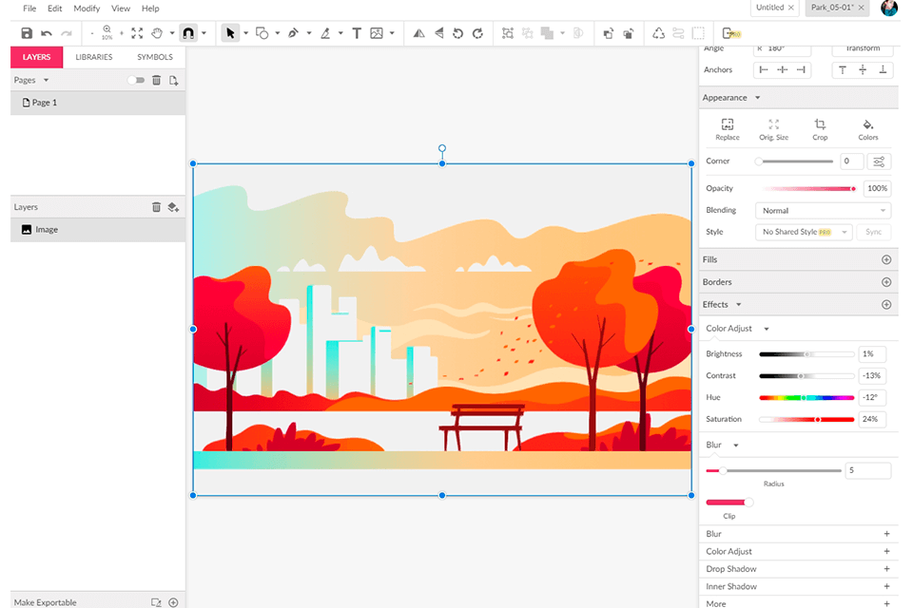Switch to the Libraries tab
This screenshot has height=608, width=913.
pos(94,57)
